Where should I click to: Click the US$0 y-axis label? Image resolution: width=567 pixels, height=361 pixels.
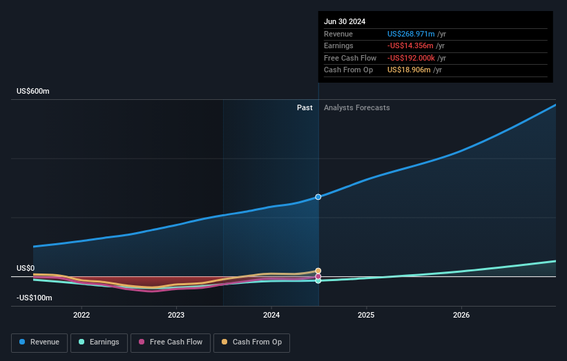pos(26,268)
